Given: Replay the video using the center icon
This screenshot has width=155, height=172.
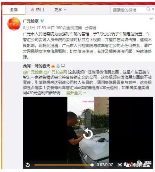Looking at the screenshot, I should [88, 134].
